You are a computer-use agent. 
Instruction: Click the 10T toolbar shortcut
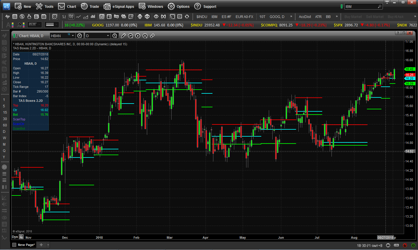click(x=262, y=17)
